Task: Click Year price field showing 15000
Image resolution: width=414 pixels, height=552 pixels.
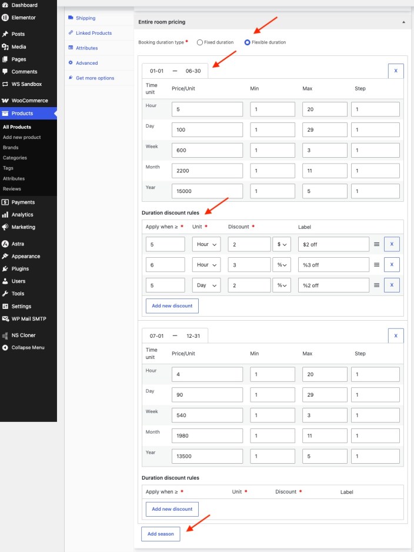Action: point(207,191)
